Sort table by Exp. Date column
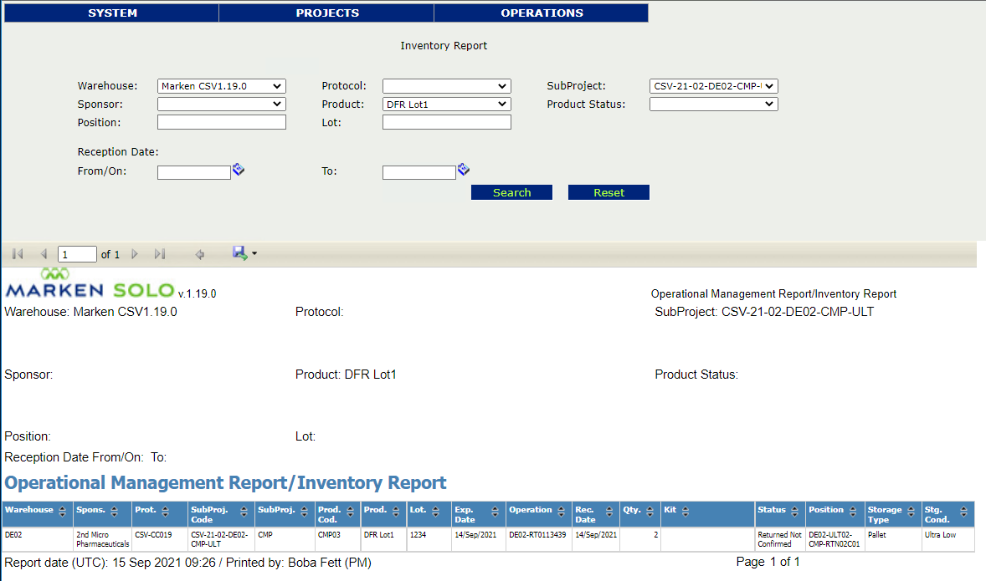Screen dimensions: 986x581 tap(495, 512)
